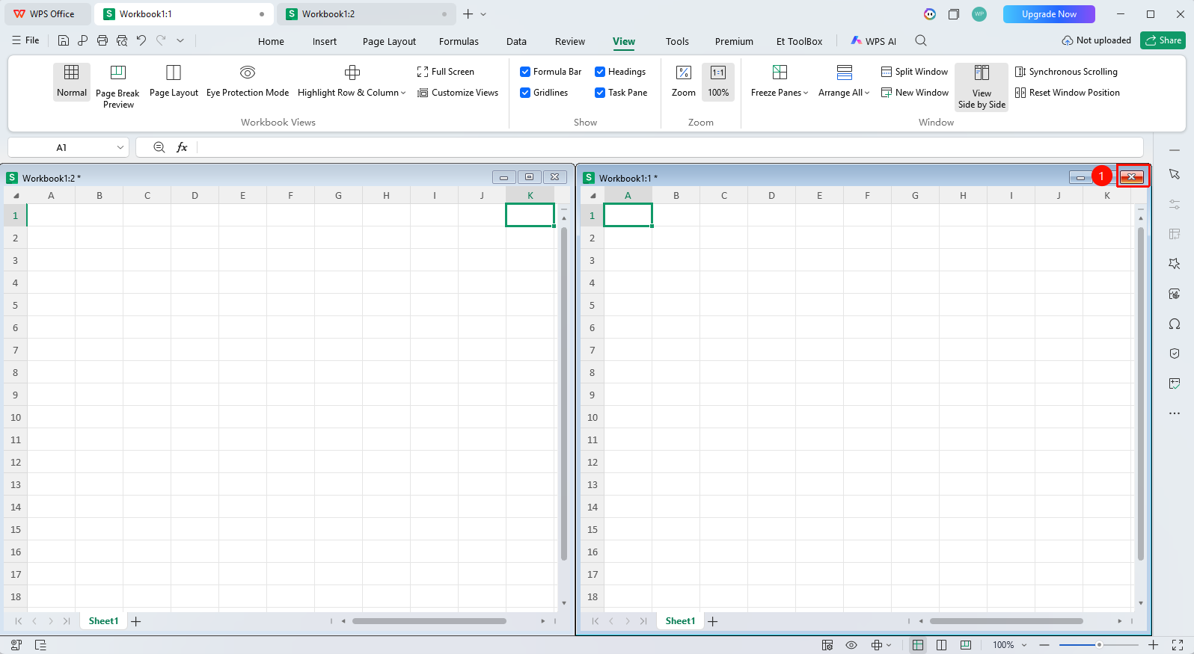Uncheck the Task Pane checkbox

[x=600, y=93]
